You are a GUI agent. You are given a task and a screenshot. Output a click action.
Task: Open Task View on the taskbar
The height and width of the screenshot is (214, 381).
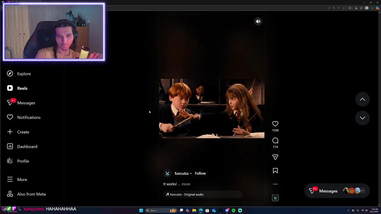click(x=181, y=210)
